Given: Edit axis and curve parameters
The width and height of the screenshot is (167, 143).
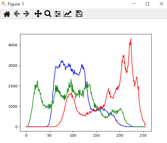Looking at the screenshot, I should (x=67, y=14).
